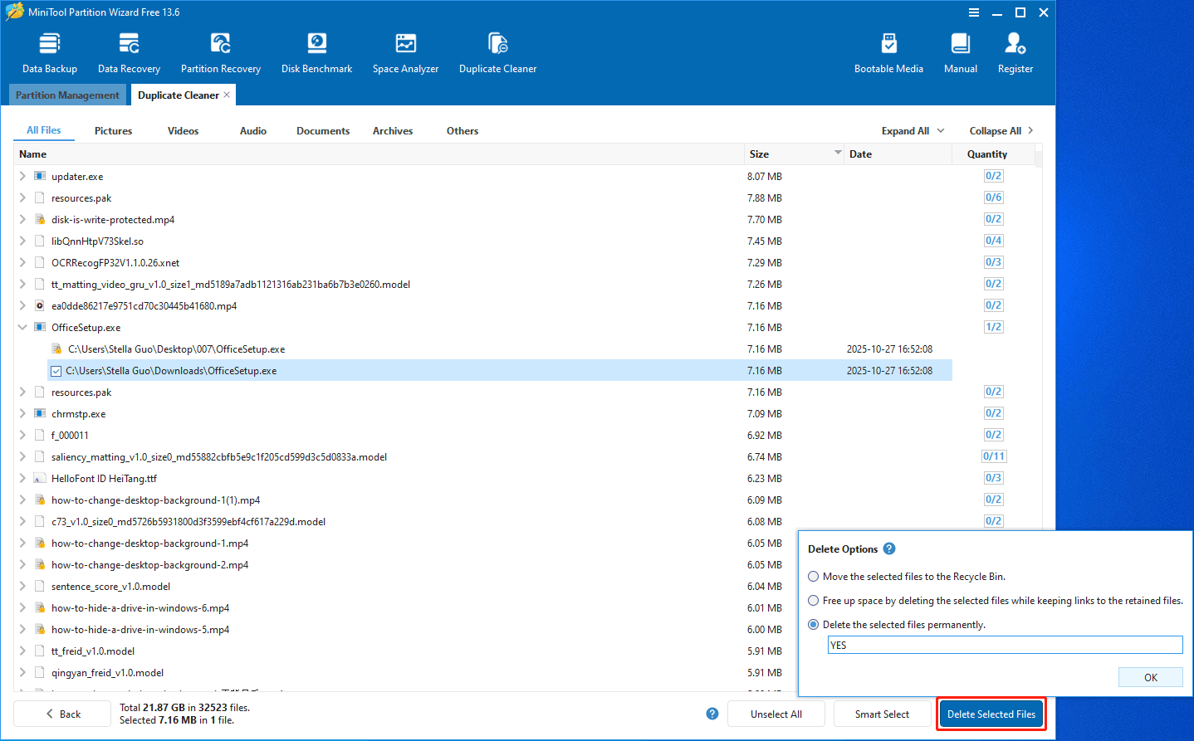Click the lock icon on Desktop\007\OfficeSetup.exe
Screen dimensions: 1194x741
point(56,349)
